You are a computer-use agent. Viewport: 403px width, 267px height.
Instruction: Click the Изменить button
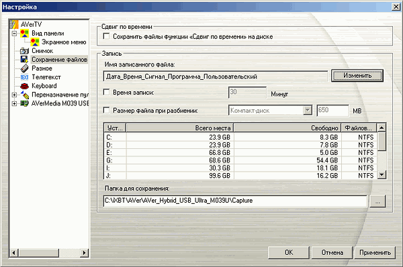tap(357, 76)
